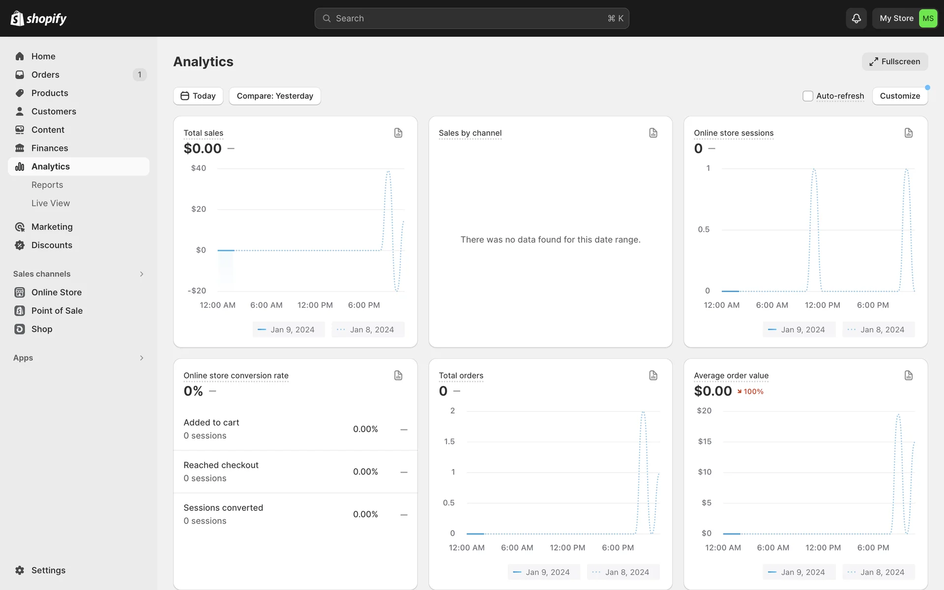The image size is (944, 590).
Task: Click the Shopify logo
Action: 38,18
